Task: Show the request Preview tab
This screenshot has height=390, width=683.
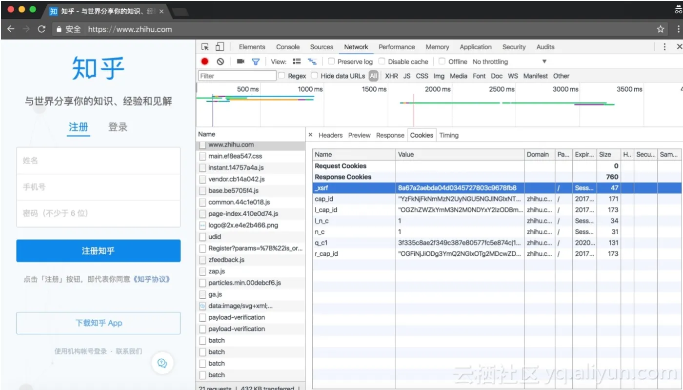Action: tap(359, 135)
